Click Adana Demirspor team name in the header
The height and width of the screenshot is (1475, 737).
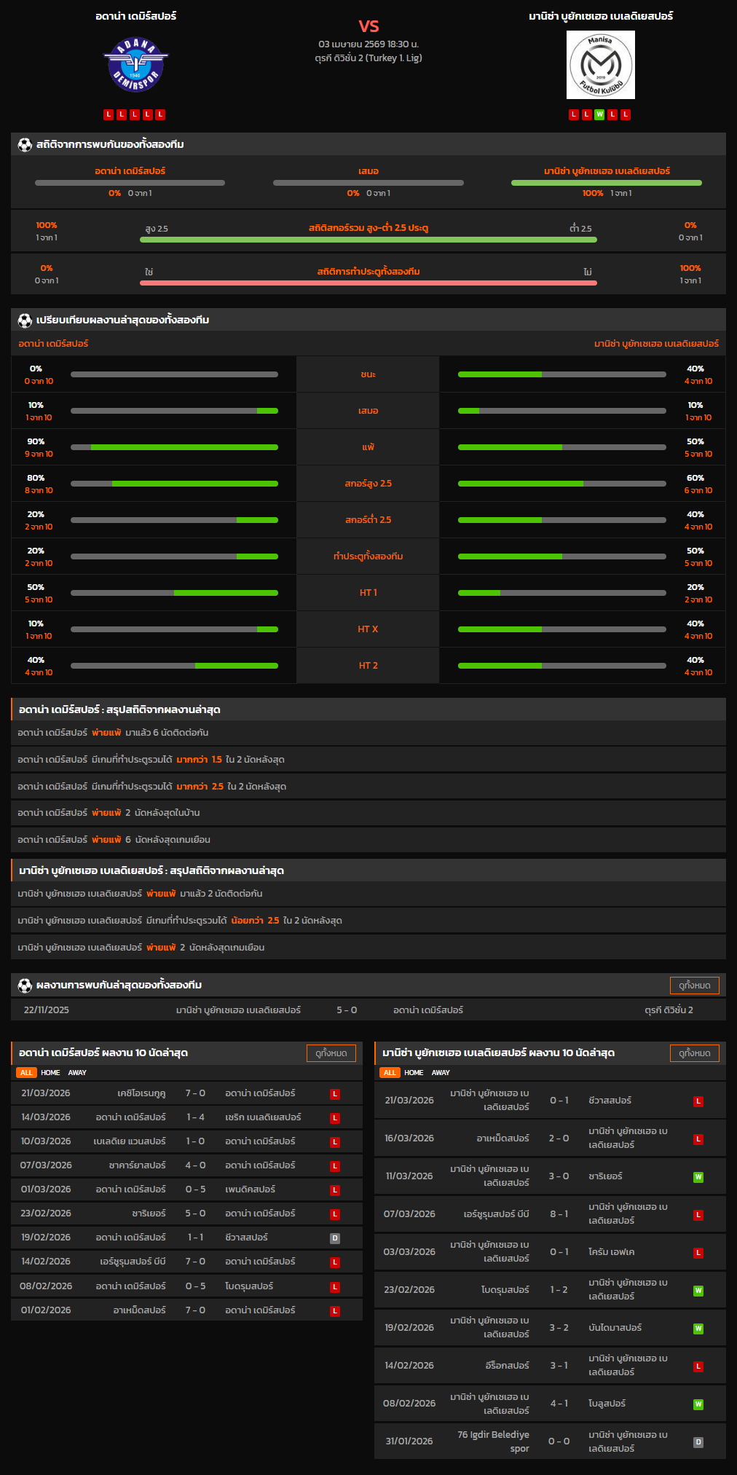135,16
